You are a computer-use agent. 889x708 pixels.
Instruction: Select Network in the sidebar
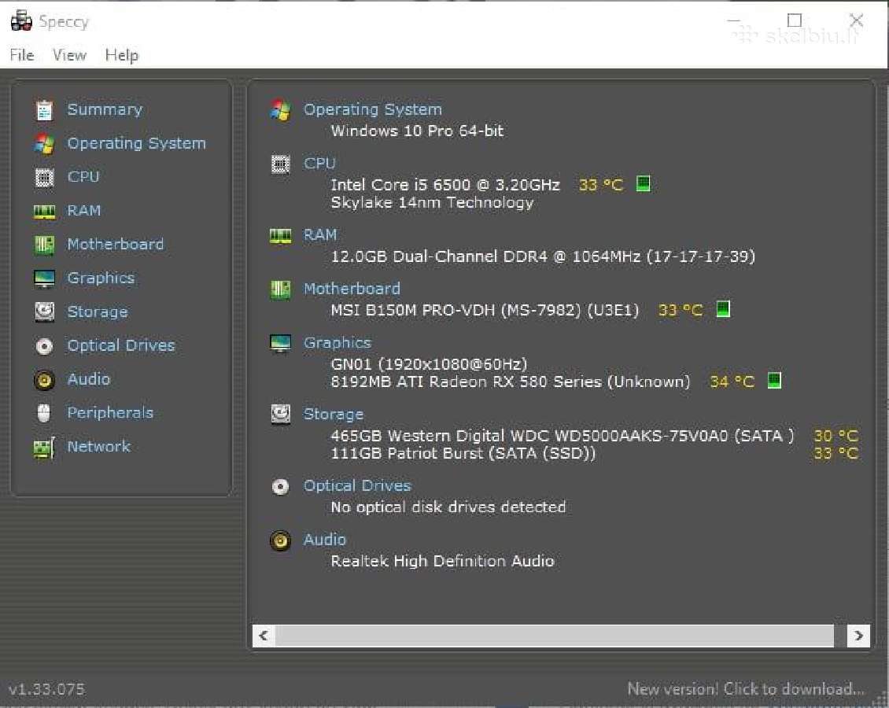point(98,447)
